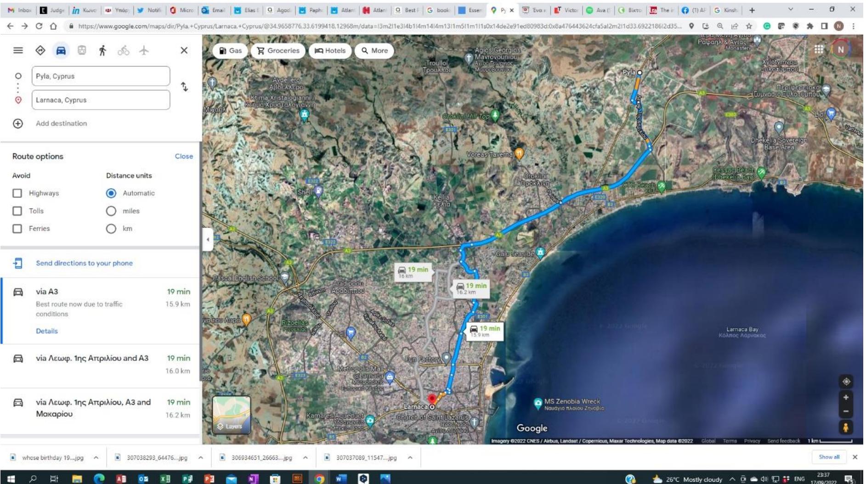866x484 pixels.
Task: Expand options for whose birthday download
Action: 96,457
